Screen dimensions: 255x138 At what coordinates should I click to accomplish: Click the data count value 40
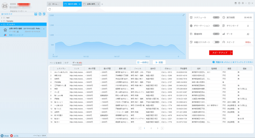248,34
